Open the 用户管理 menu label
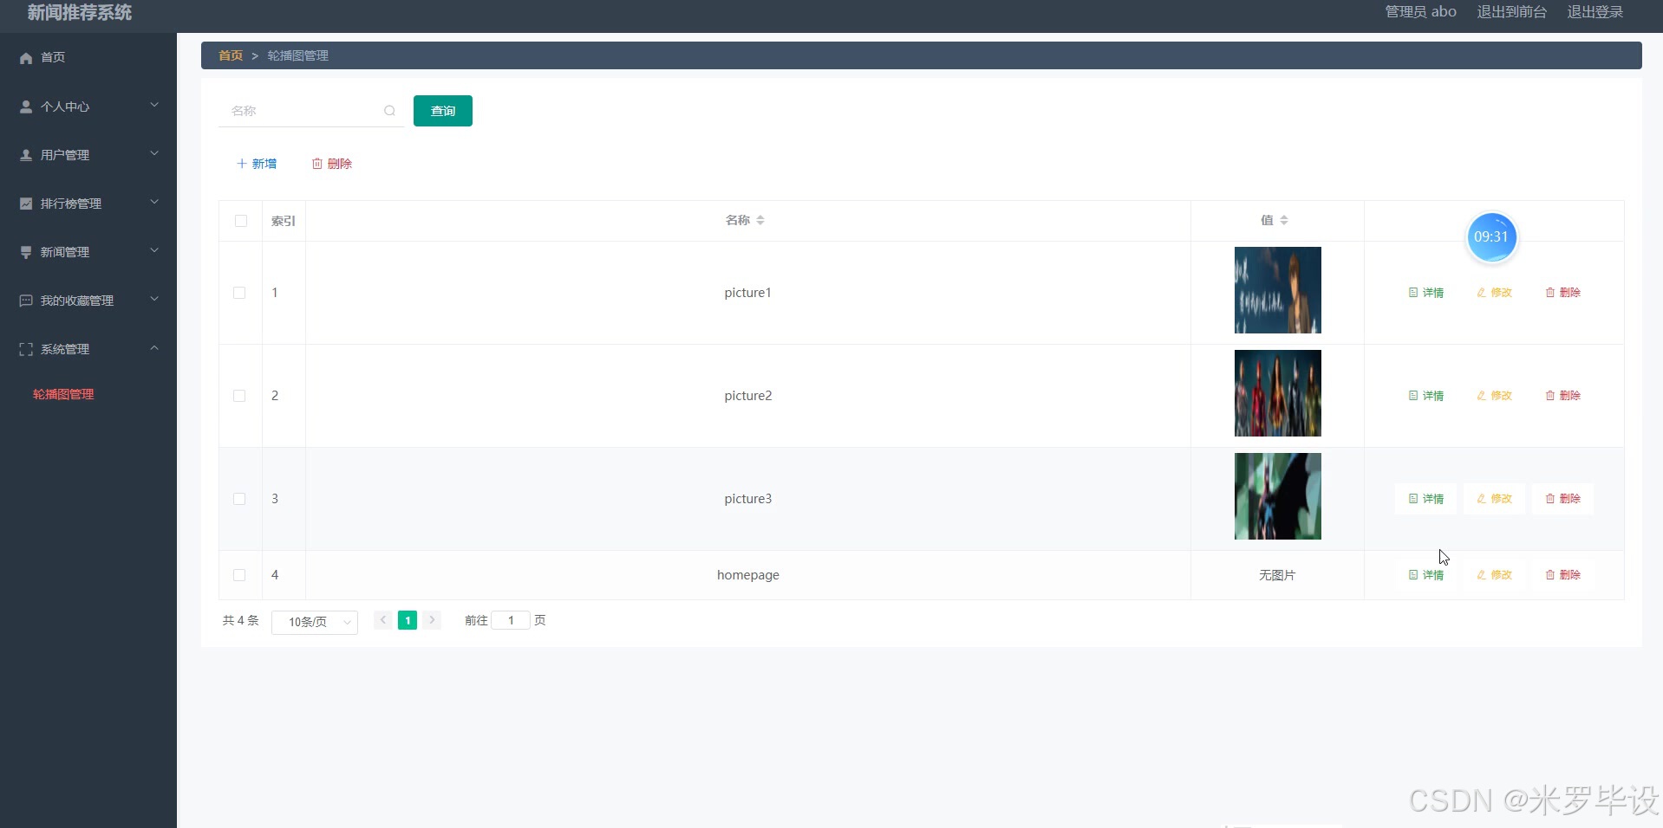The height and width of the screenshot is (828, 1663). pos(65,155)
